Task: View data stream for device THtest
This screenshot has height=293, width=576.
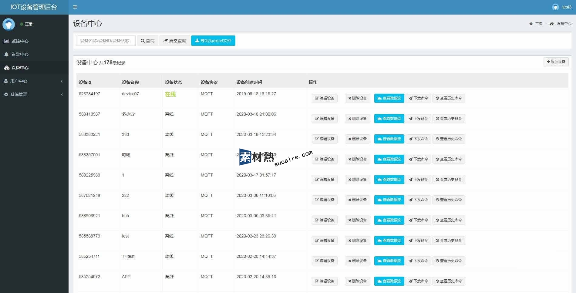Action: [x=389, y=261]
